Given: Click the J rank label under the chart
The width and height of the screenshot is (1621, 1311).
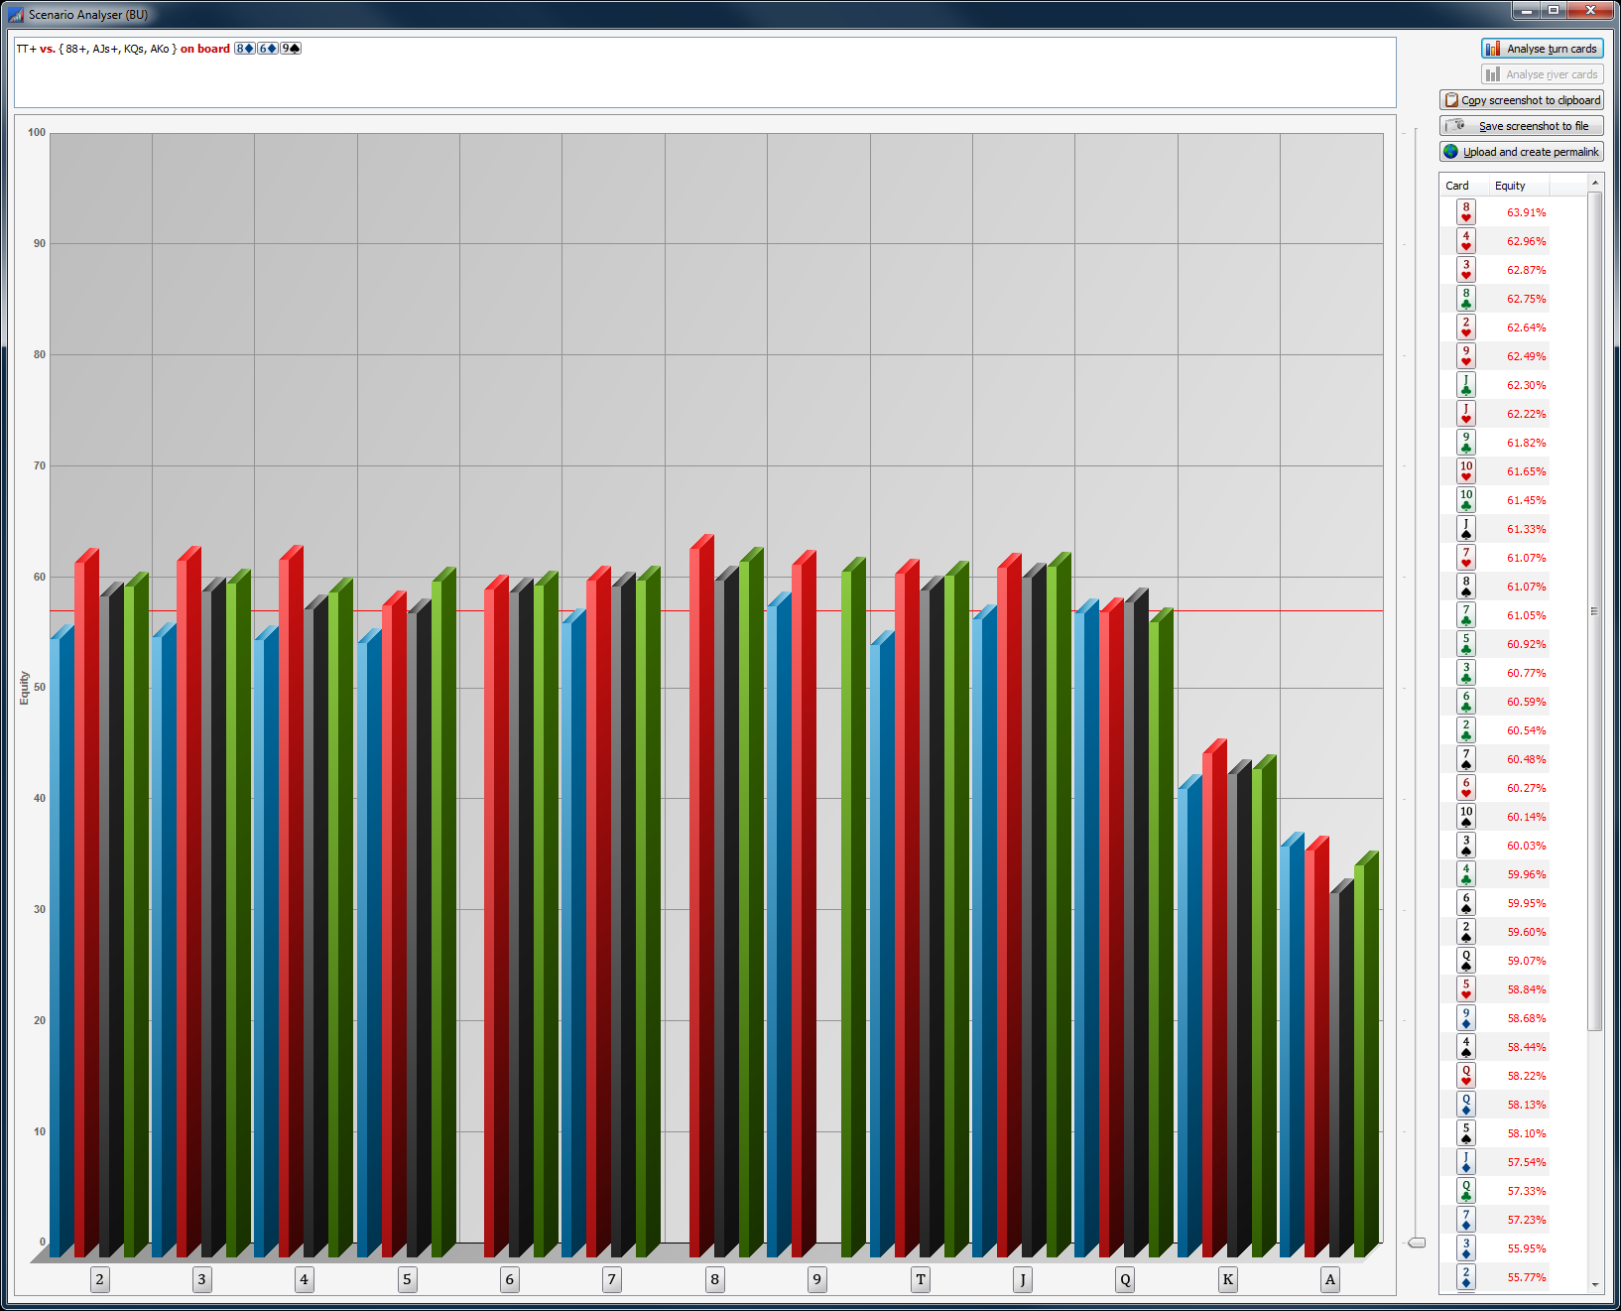Looking at the screenshot, I should tap(1023, 1279).
